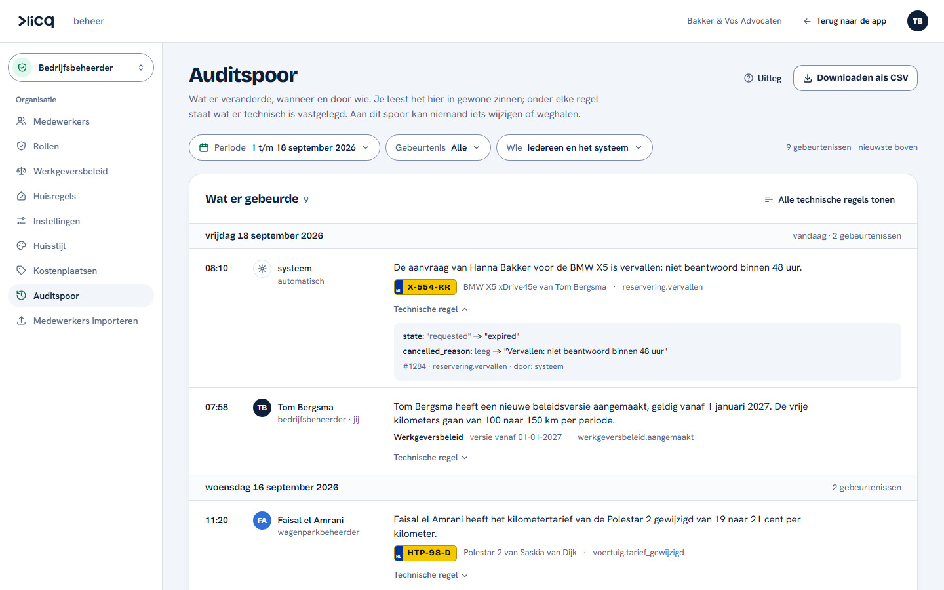This screenshot has width=944, height=590.
Task: Click the Werkgeversbeleid scales icon
Action: (22, 171)
